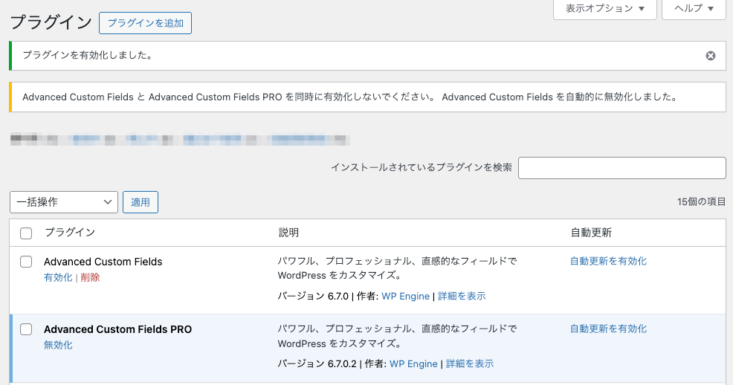Toggle the select-all plugins checkbox in header
The width and height of the screenshot is (733, 385).
pos(26,233)
